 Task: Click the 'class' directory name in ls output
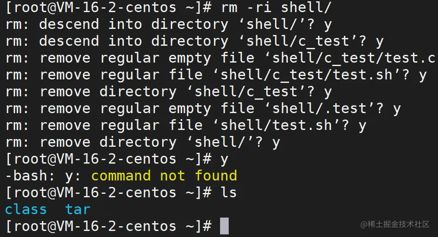coord(26,209)
